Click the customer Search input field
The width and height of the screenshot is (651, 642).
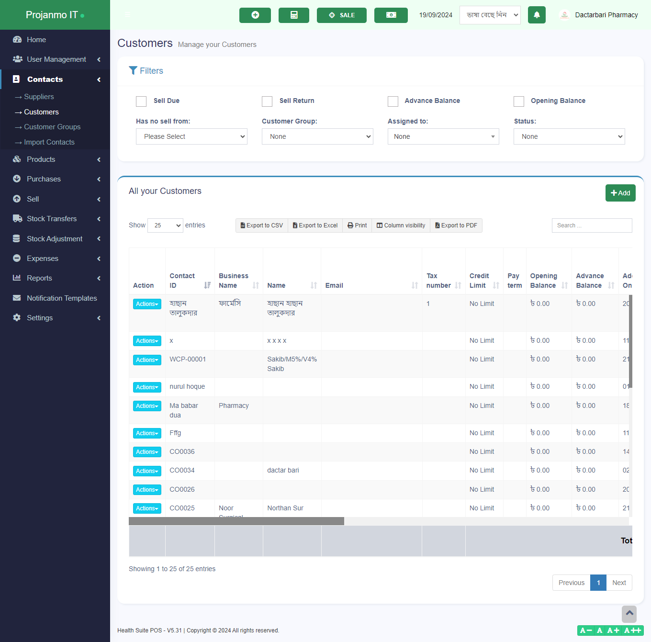click(x=592, y=225)
